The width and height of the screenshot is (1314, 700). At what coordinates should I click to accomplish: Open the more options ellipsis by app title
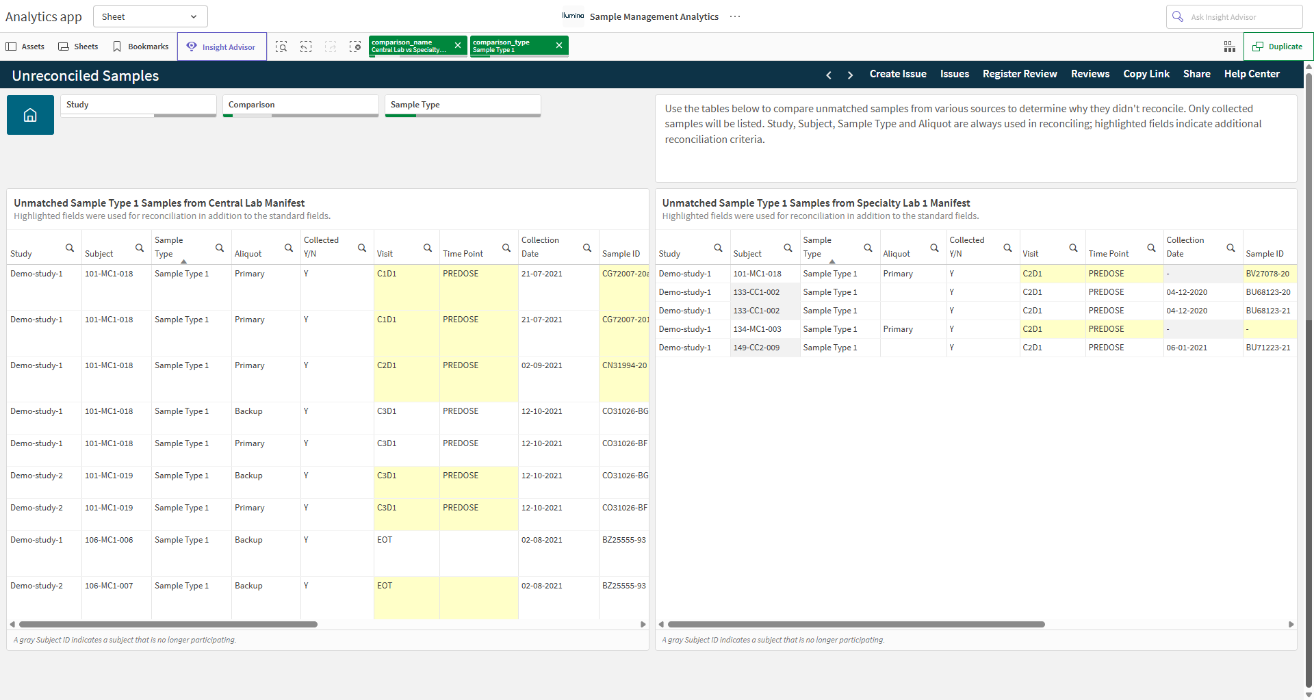point(735,16)
